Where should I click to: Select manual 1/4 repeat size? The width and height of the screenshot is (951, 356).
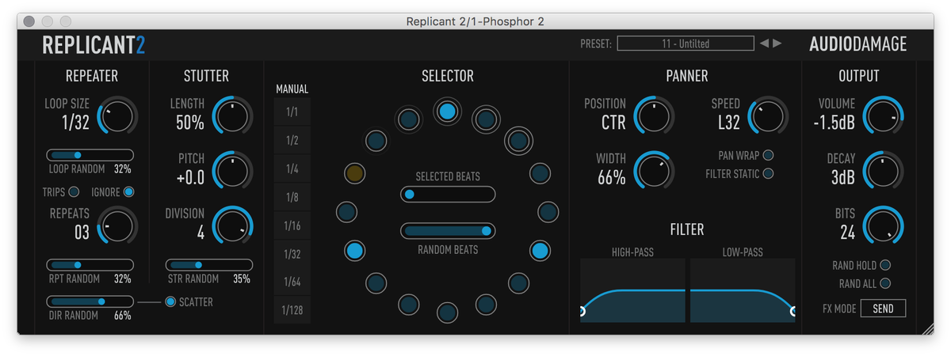(x=292, y=169)
